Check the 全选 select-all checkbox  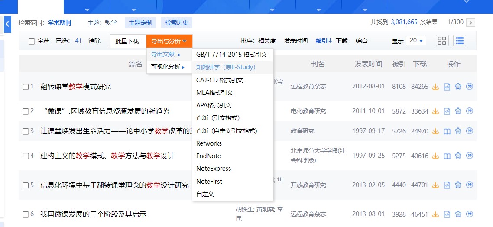tap(32, 41)
